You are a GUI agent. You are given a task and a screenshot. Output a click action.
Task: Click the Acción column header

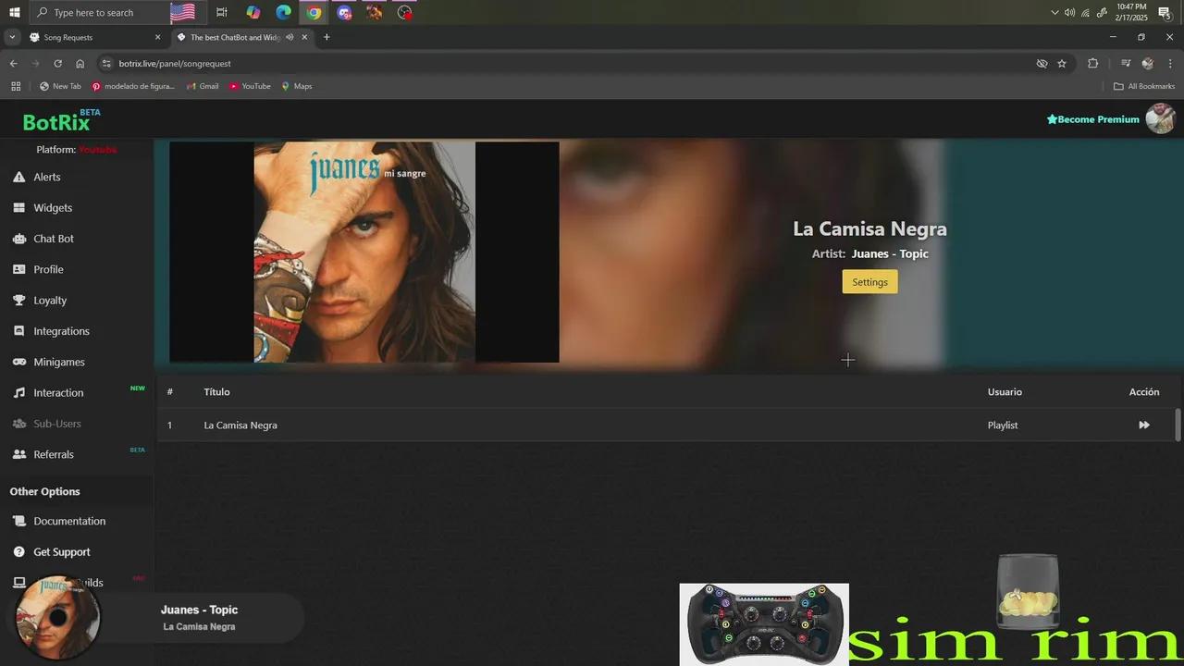coord(1144,392)
